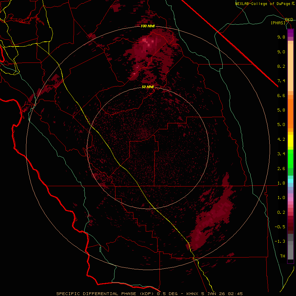This screenshot has height=296, width=296.
Task: Select the -0.5 legend value
Action: pos(280,227)
